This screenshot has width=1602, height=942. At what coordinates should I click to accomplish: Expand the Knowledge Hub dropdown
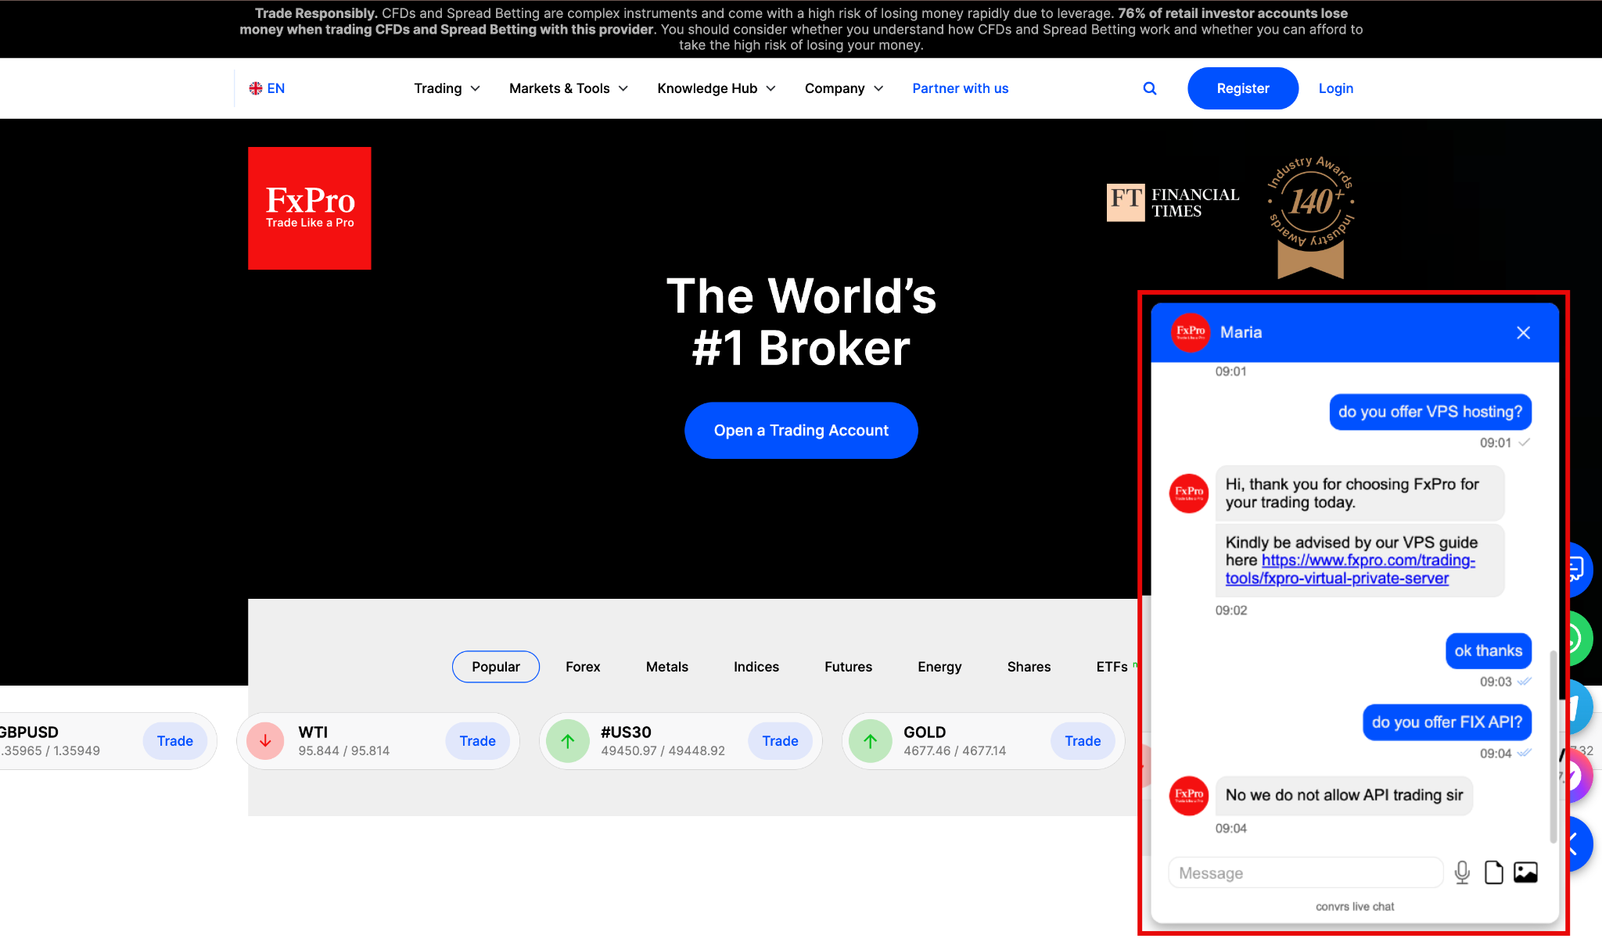(x=717, y=88)
